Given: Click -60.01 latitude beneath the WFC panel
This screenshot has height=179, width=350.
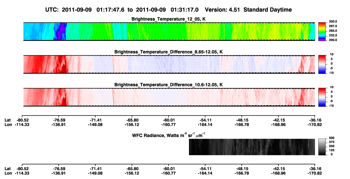Looking at the screenshot, I should coord(168,169).
